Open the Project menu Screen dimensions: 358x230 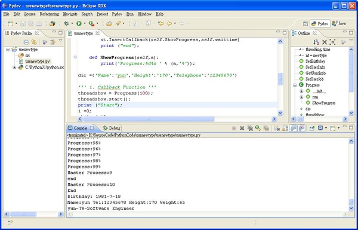coord(102,14)
